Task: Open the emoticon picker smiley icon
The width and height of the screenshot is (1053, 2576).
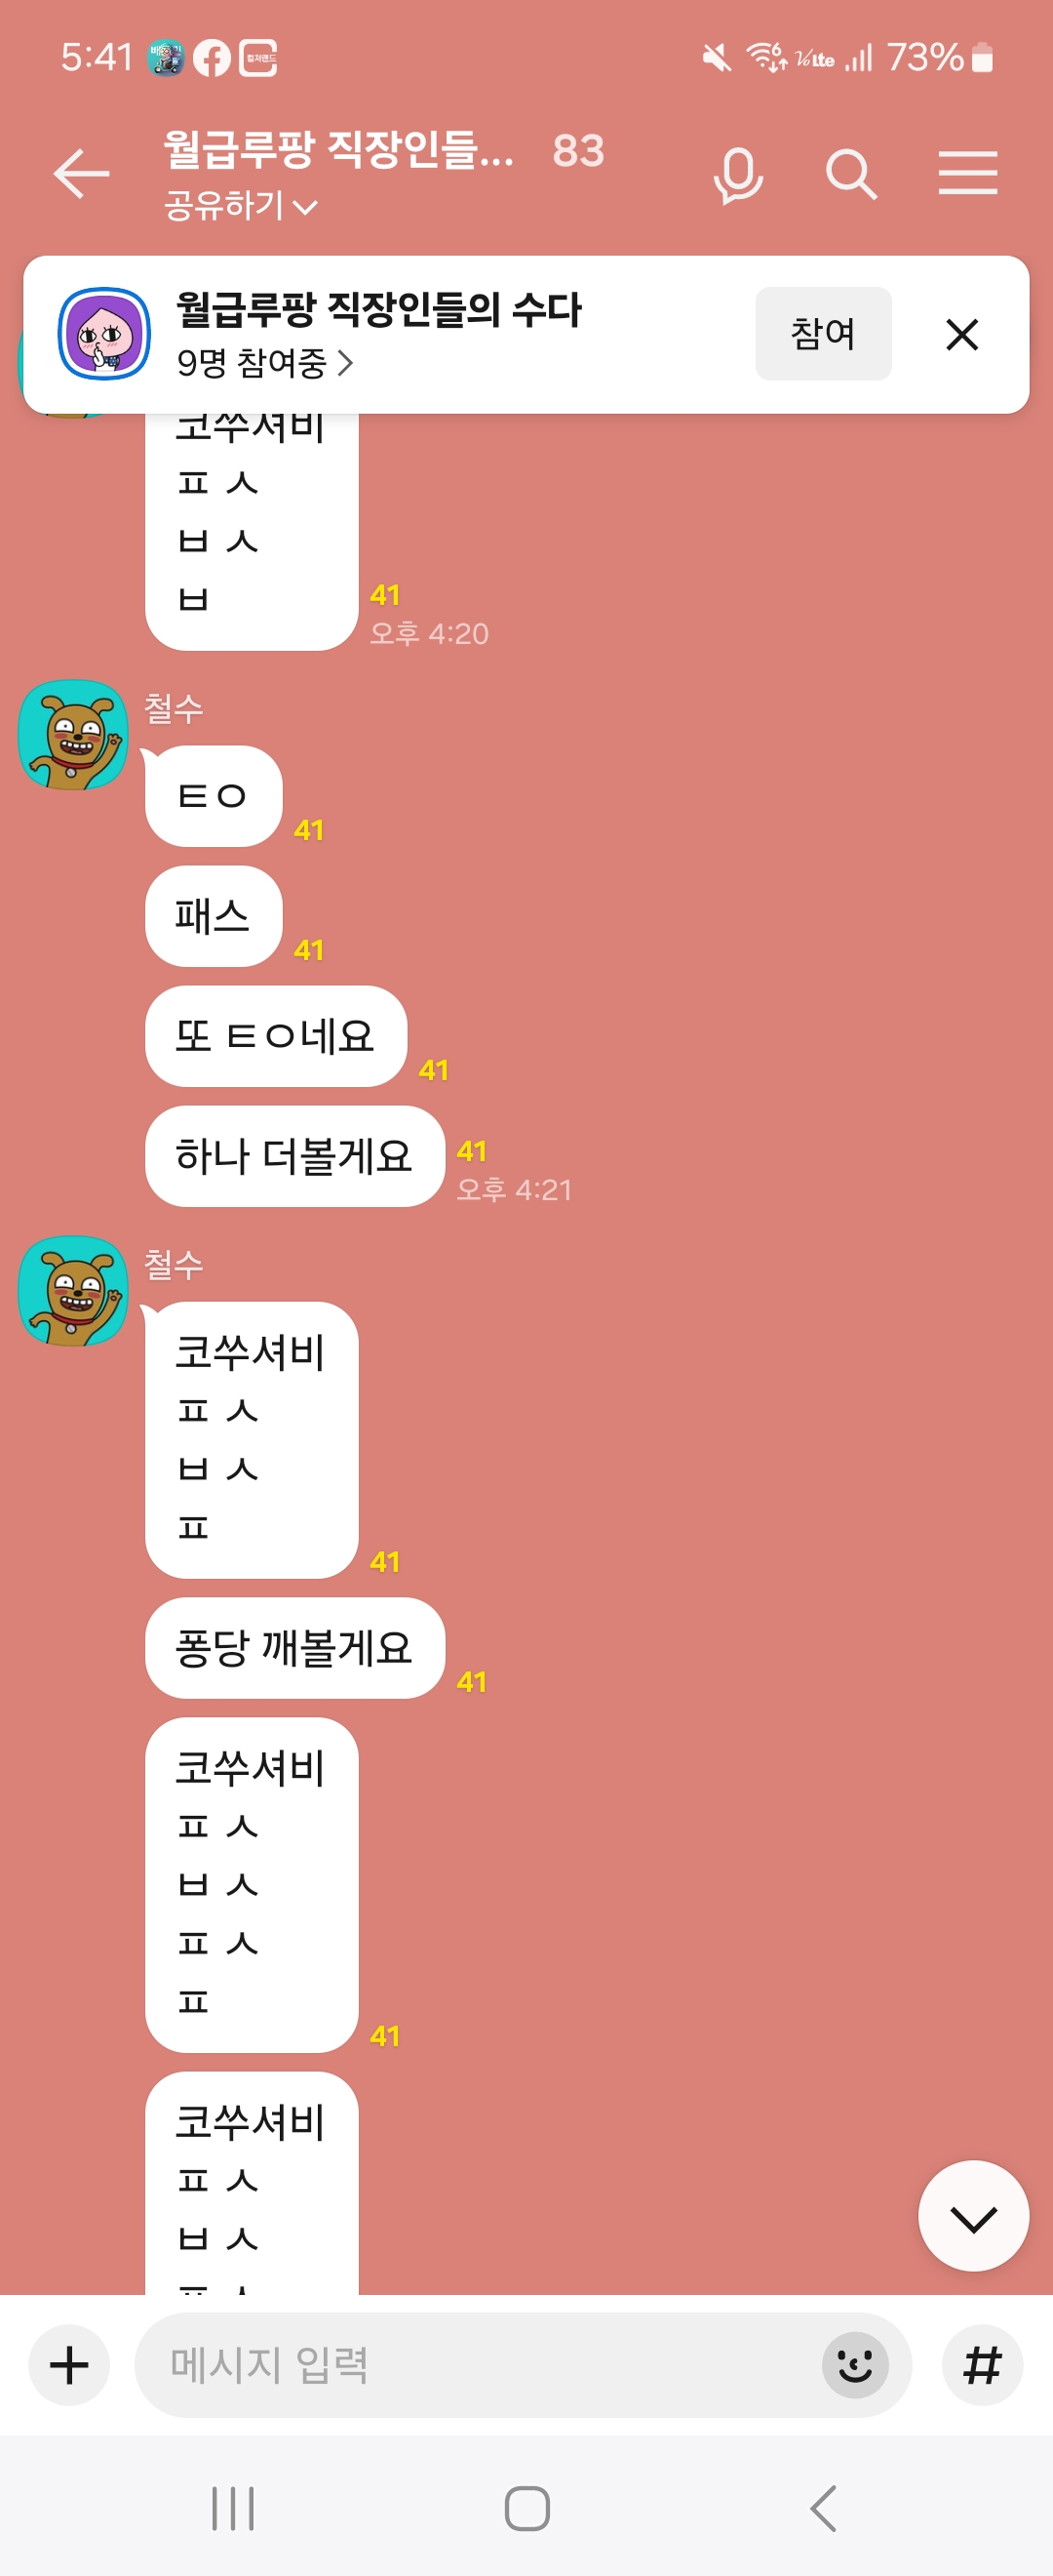Action: [854, 2365]
